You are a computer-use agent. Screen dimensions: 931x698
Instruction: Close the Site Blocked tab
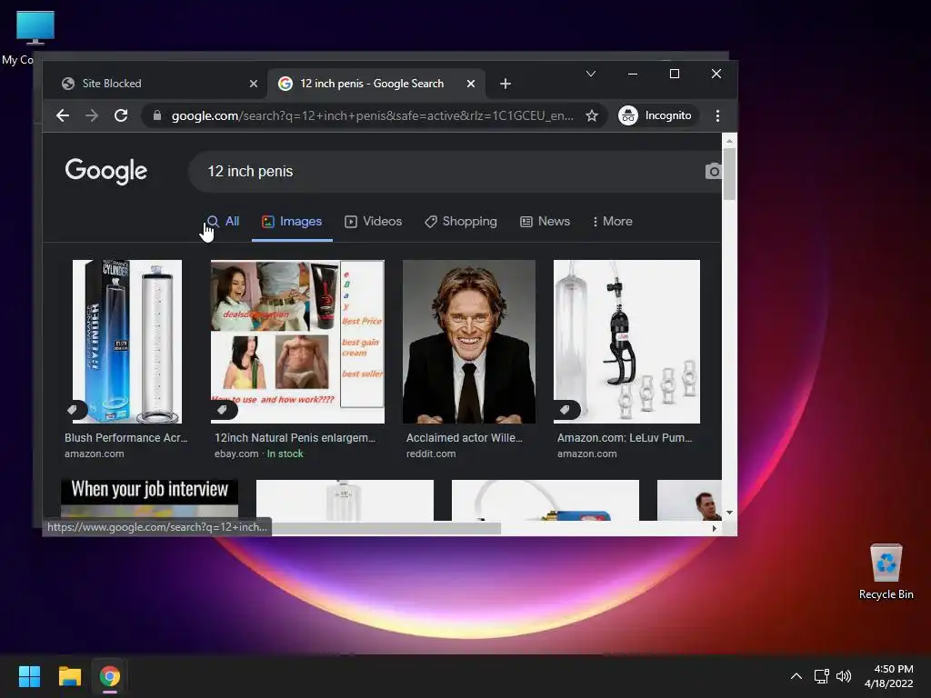254,84
